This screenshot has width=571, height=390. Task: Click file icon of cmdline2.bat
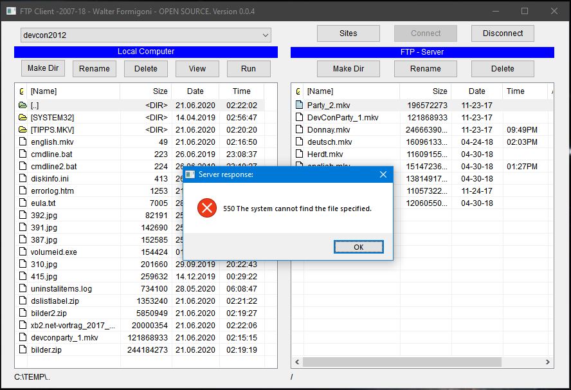coord(23,166)
